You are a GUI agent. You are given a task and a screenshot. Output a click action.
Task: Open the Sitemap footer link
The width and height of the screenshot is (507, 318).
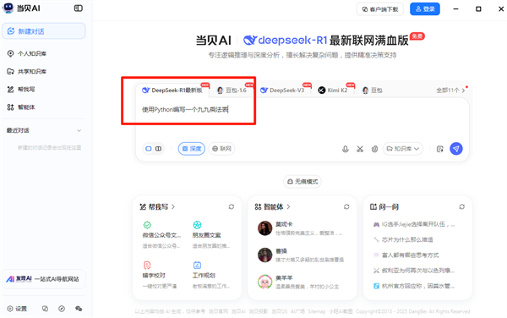point(316,311)
